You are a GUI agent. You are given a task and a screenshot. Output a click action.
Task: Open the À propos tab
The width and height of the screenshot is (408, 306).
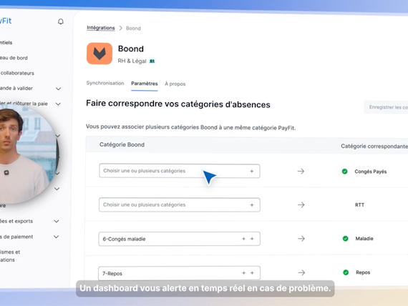pos(175,84)
